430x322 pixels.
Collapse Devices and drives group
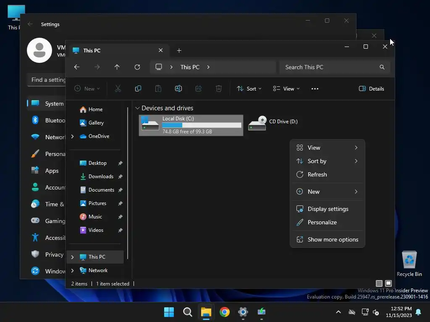point(137,108)
